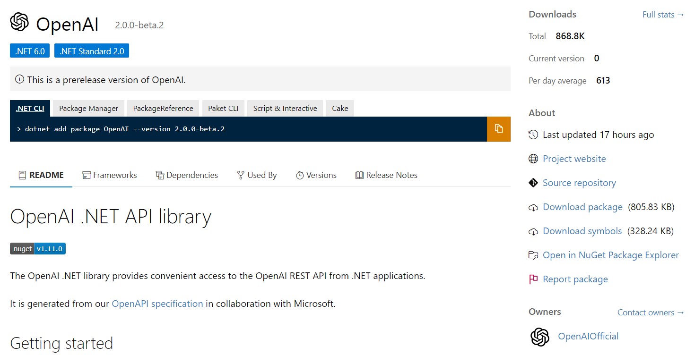Follow the OpenAPI specification link

(x=157, y=304)
